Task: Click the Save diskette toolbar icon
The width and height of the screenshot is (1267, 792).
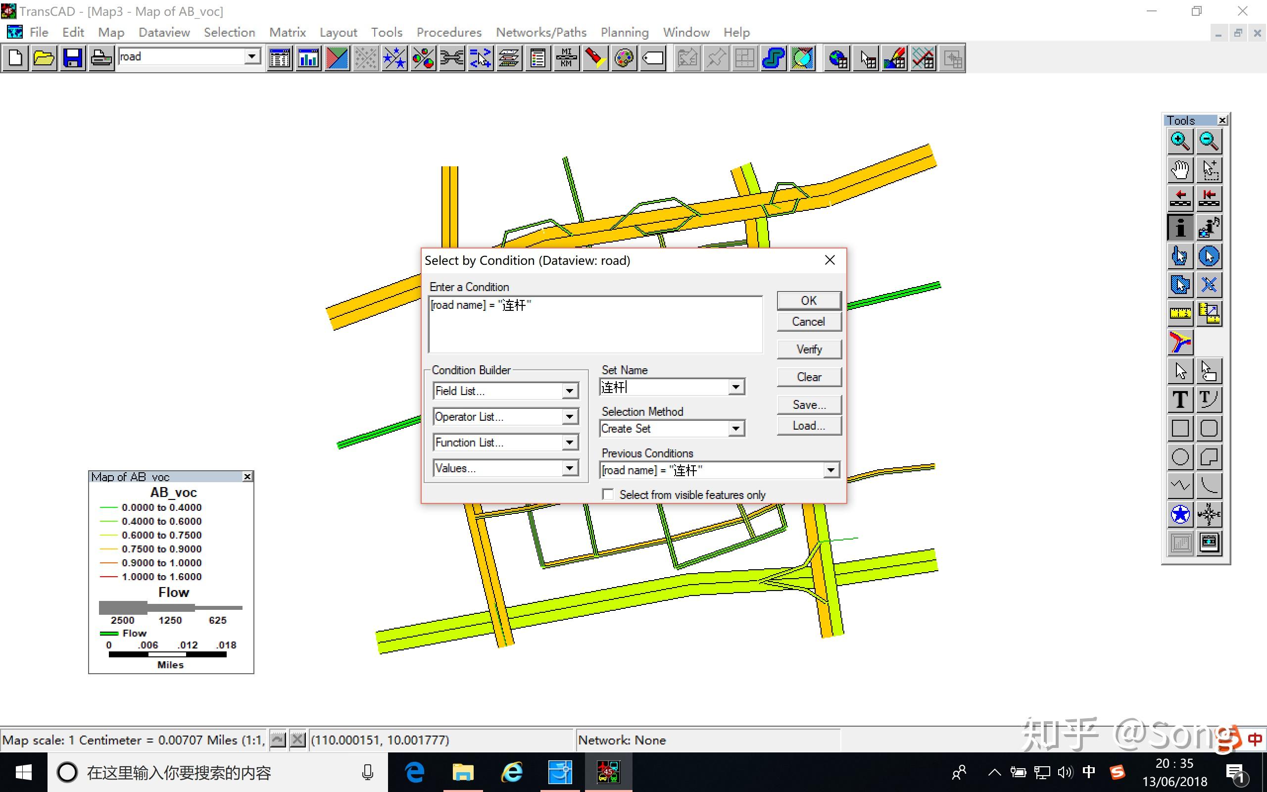Action: [x=72, y=58]
